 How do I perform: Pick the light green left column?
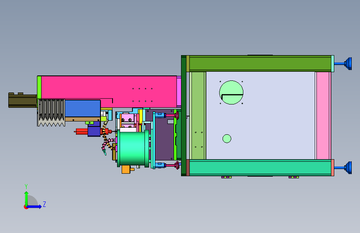pos(198,116)
